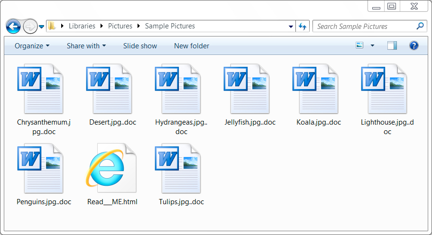Click the Lighthouse.jpg..doc file name
The width and height of the screenshot is (432, 235).
pyautogui.click(x=387, y=127)
